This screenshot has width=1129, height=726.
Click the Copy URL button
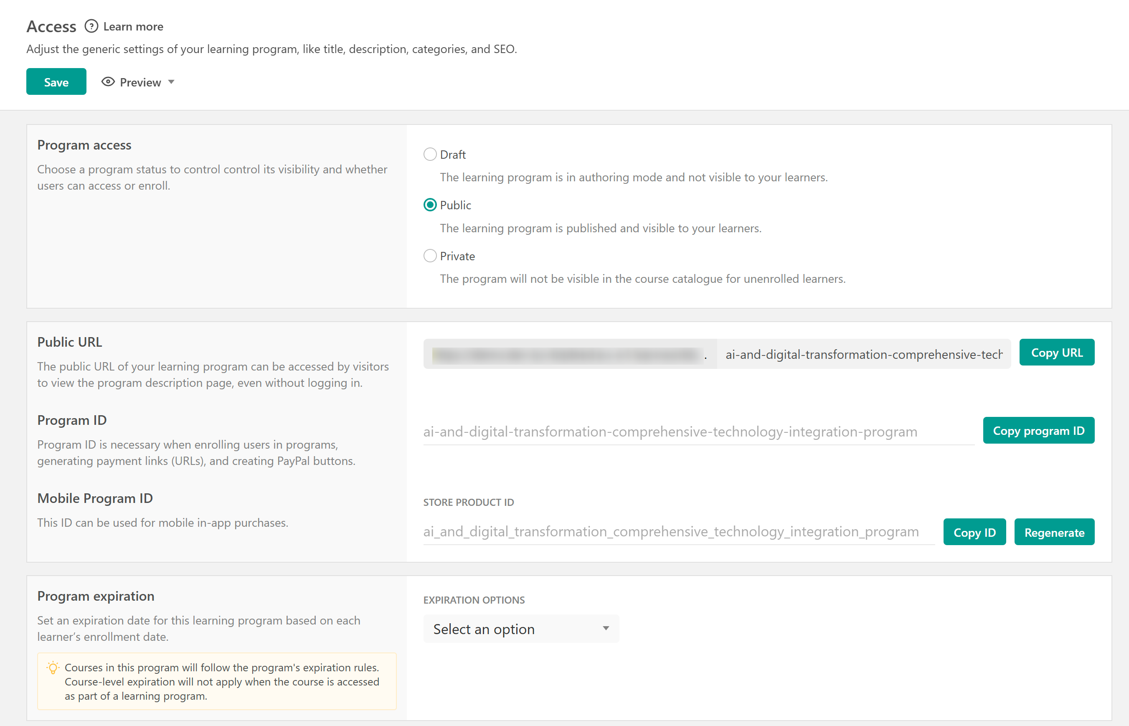click(x=1056, y=353)
